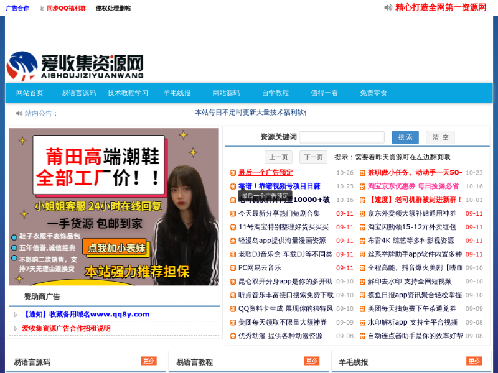This screenshot has height=373, width=498.
Task: Open the 广告合作 link in top bar
Action: pyautogui.click(x=17, y=8)
